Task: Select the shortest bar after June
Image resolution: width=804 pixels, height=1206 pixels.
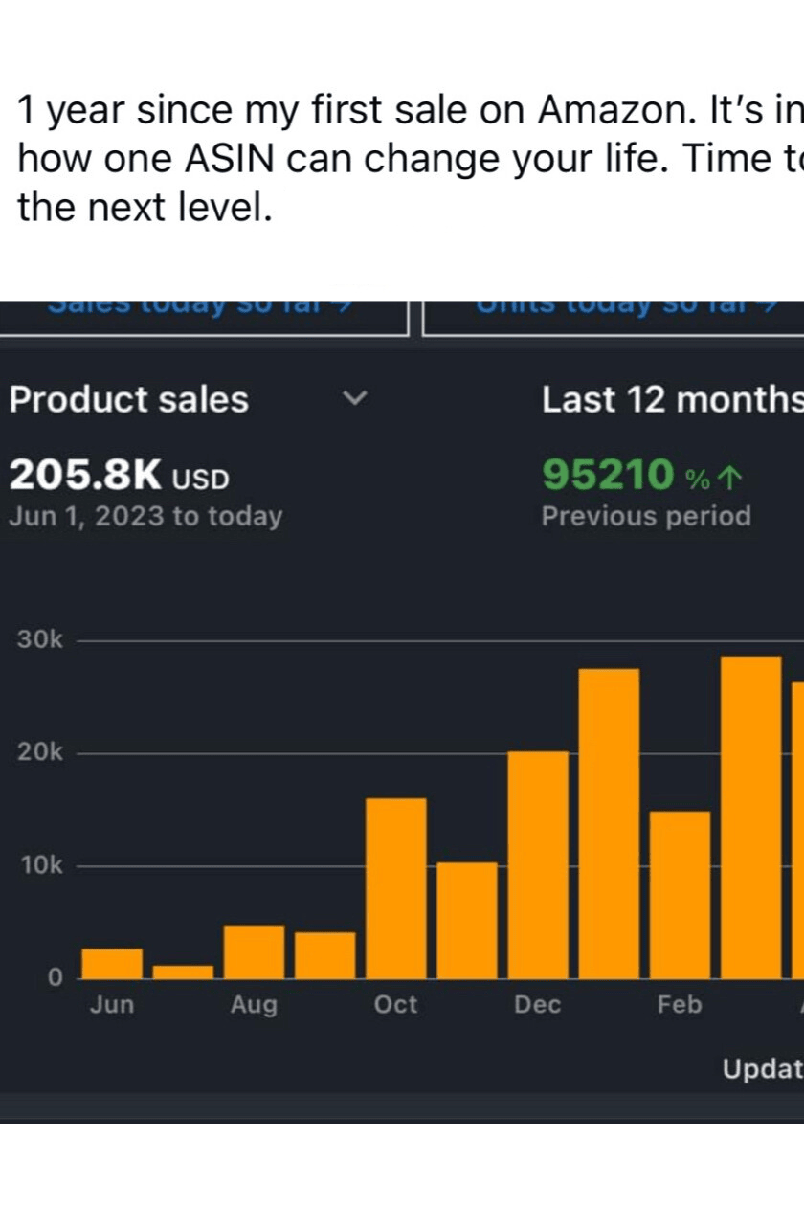Action: [183, 971]
